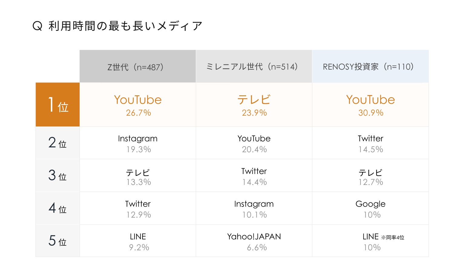This screenshot has height=276, width=460.
Task: Click テレビ 13.3% cell
Action: pos(138,176)
